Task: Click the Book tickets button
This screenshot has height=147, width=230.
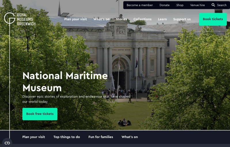Action: (213, 19)
